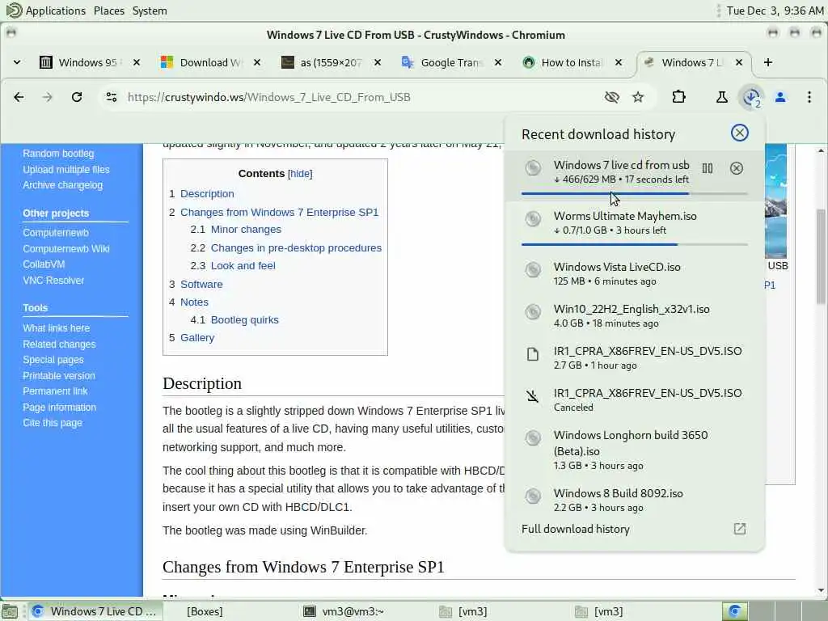Jump to Description in contents
Viewport: 828px width, 621px height.
[x=207, y=194]
